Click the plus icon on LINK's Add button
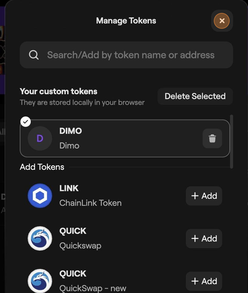Screen dimensions: 248x293 point(195,196)
